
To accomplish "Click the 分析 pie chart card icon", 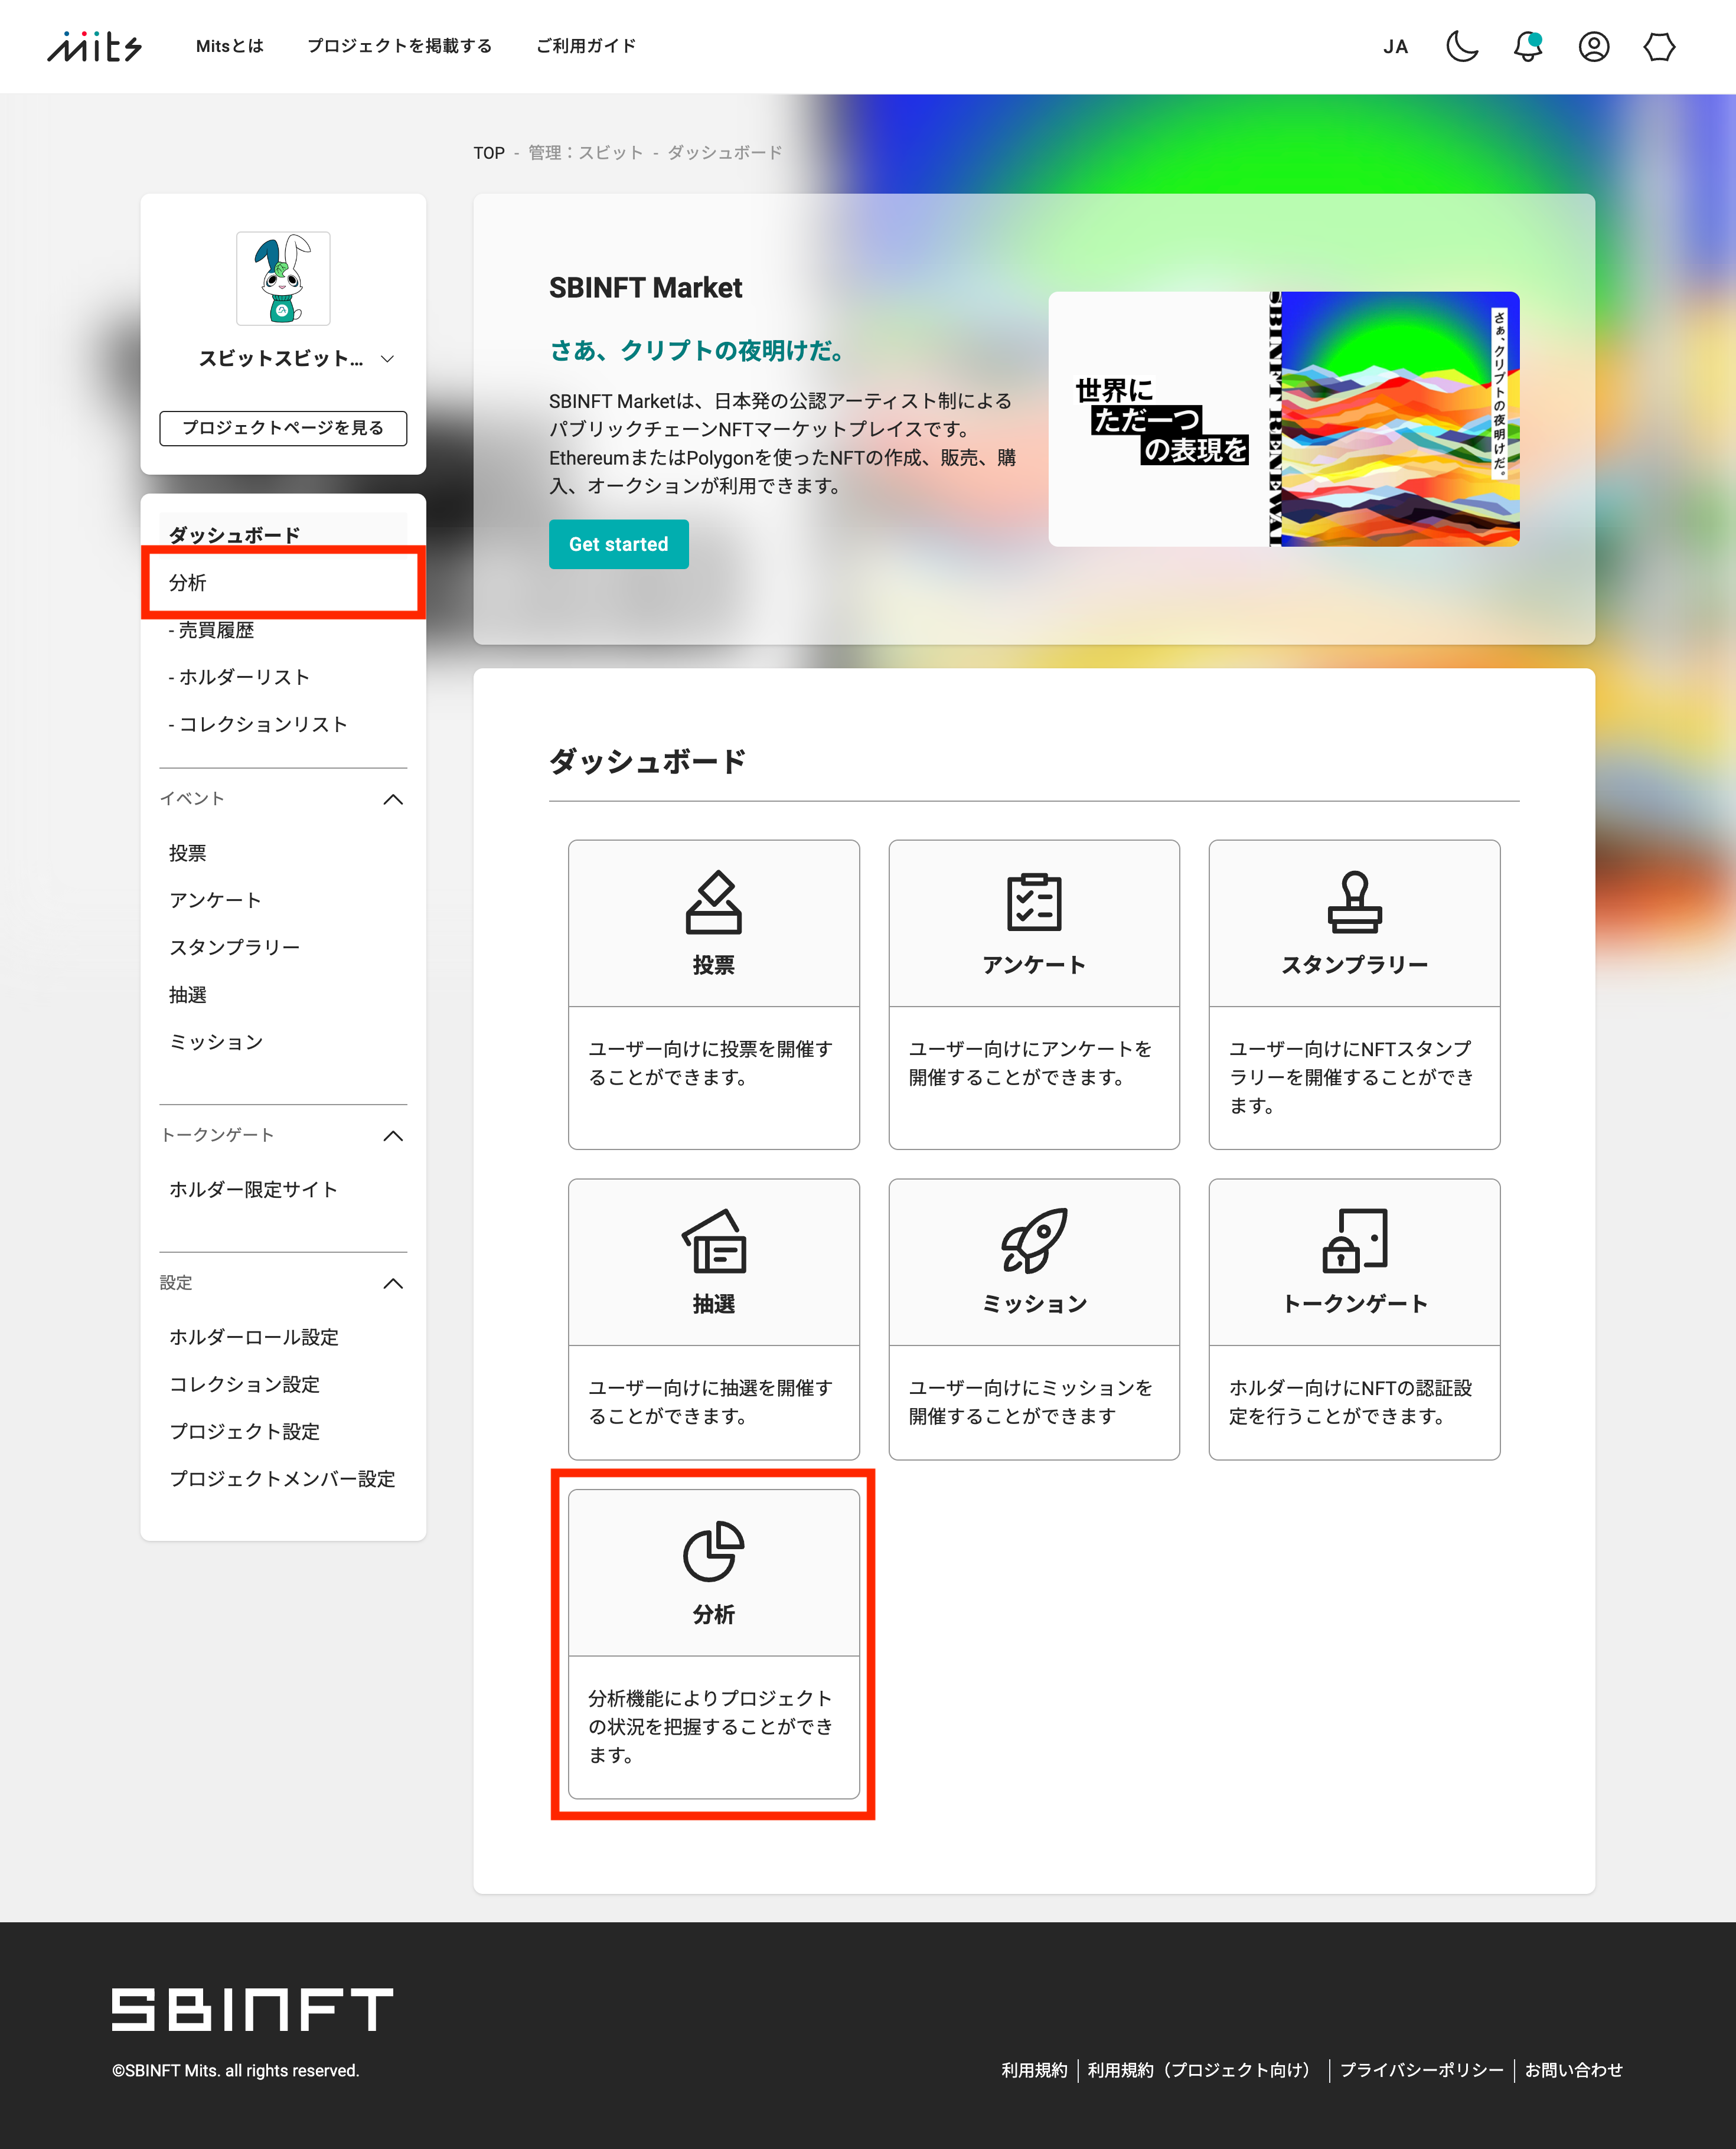I will point(714,1551).
